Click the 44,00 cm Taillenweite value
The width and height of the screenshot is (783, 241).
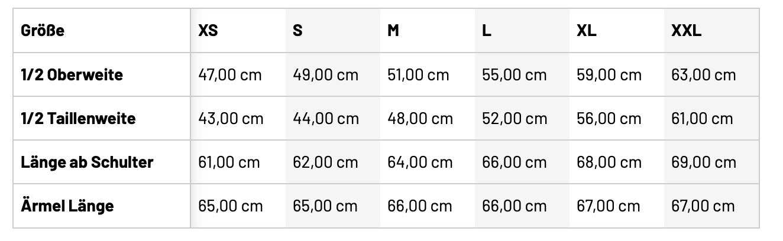pyautogui.click(x=326, y=118)
